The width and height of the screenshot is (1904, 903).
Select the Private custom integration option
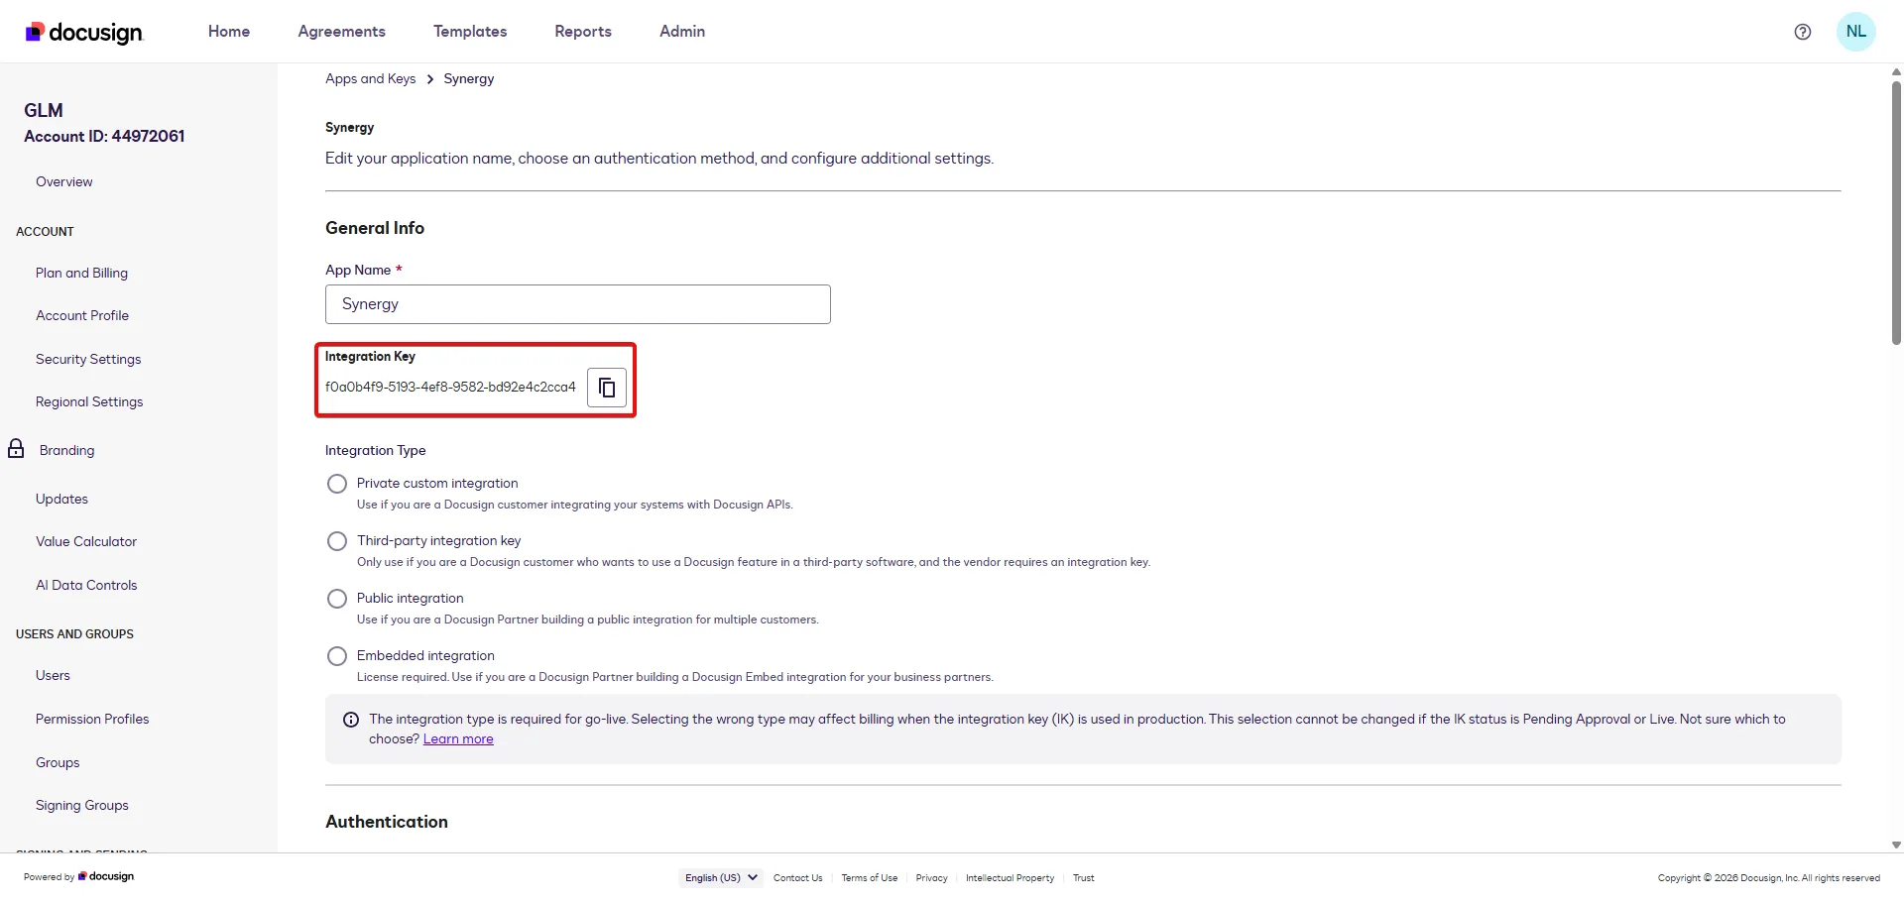point(336,483)
